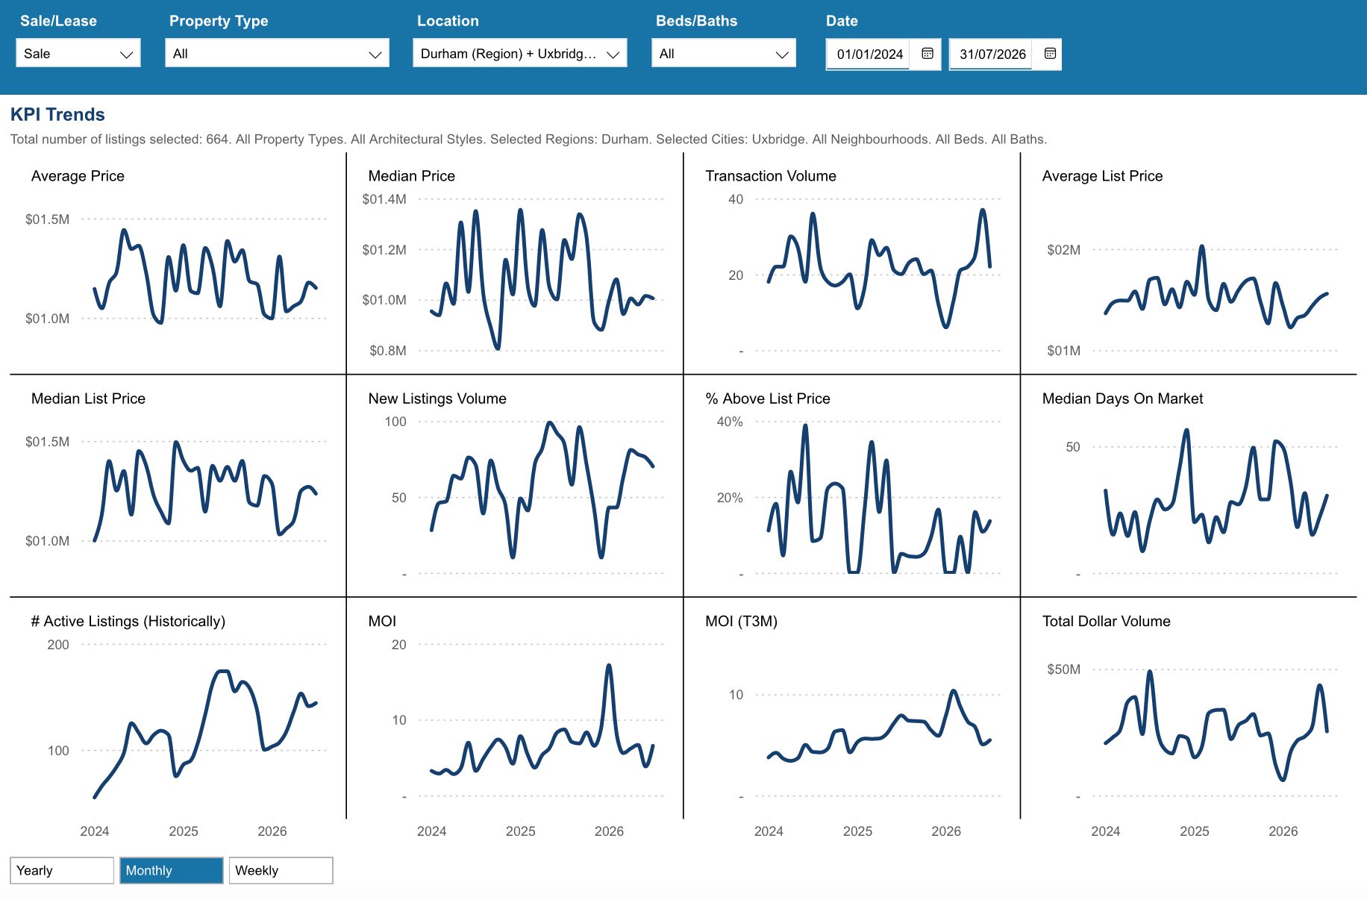Click the end date field 31/07/2026

click(x=992, y=54)
